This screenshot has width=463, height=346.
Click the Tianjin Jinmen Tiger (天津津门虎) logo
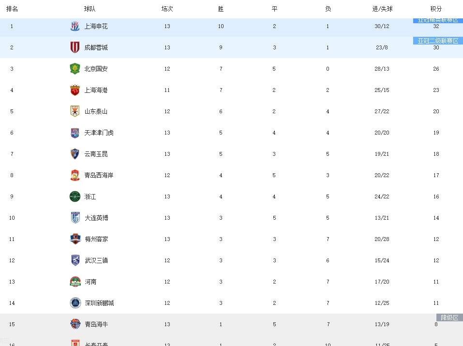click(75, 133)
